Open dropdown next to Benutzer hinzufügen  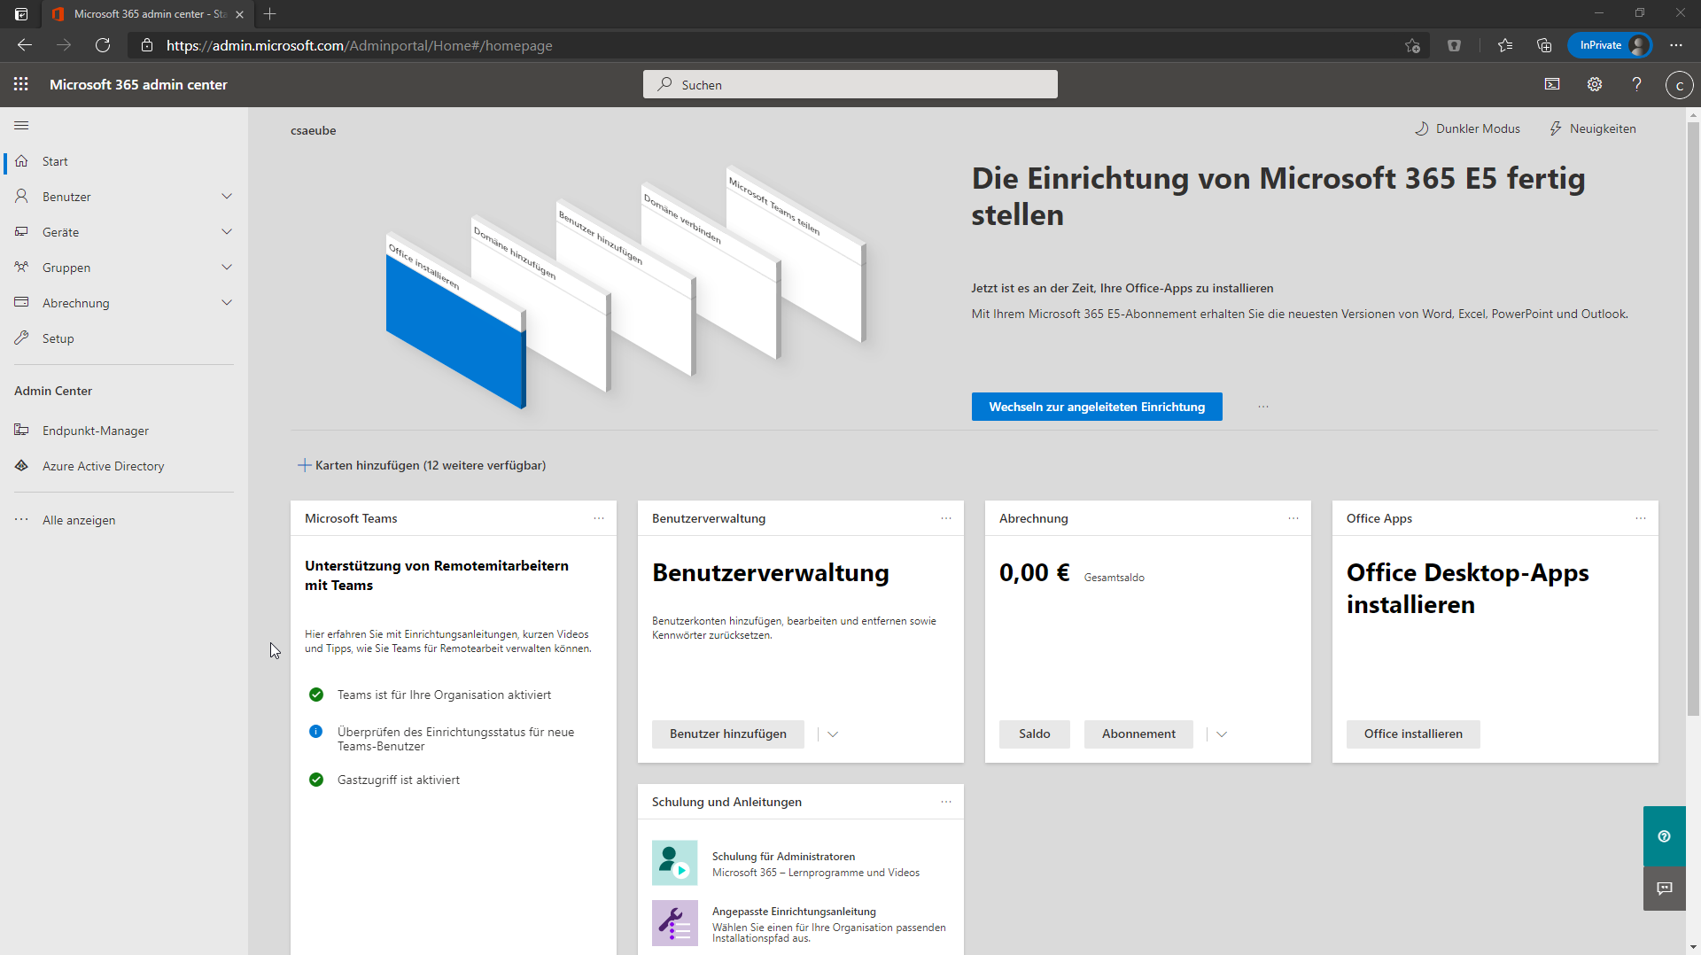coord(833,734)
